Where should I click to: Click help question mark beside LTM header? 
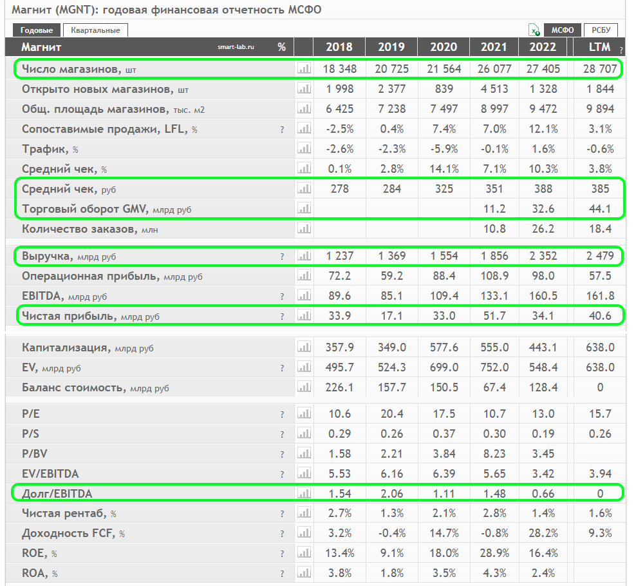(621, 50)
